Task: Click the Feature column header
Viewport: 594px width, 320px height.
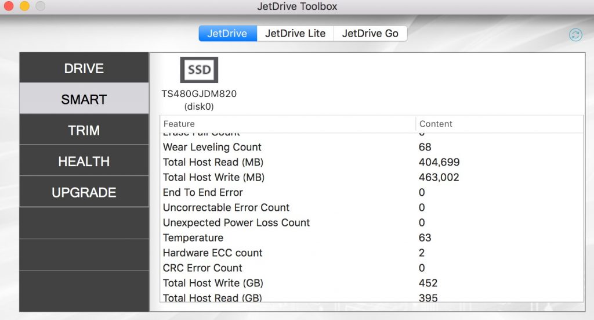Action: coord(288,124)
